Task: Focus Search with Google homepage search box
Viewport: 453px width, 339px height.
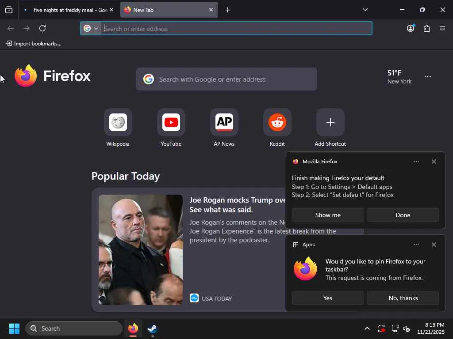Action: tap(226, 79)
